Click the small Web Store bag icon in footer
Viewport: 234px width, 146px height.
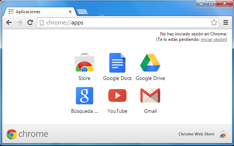[223, 134]
